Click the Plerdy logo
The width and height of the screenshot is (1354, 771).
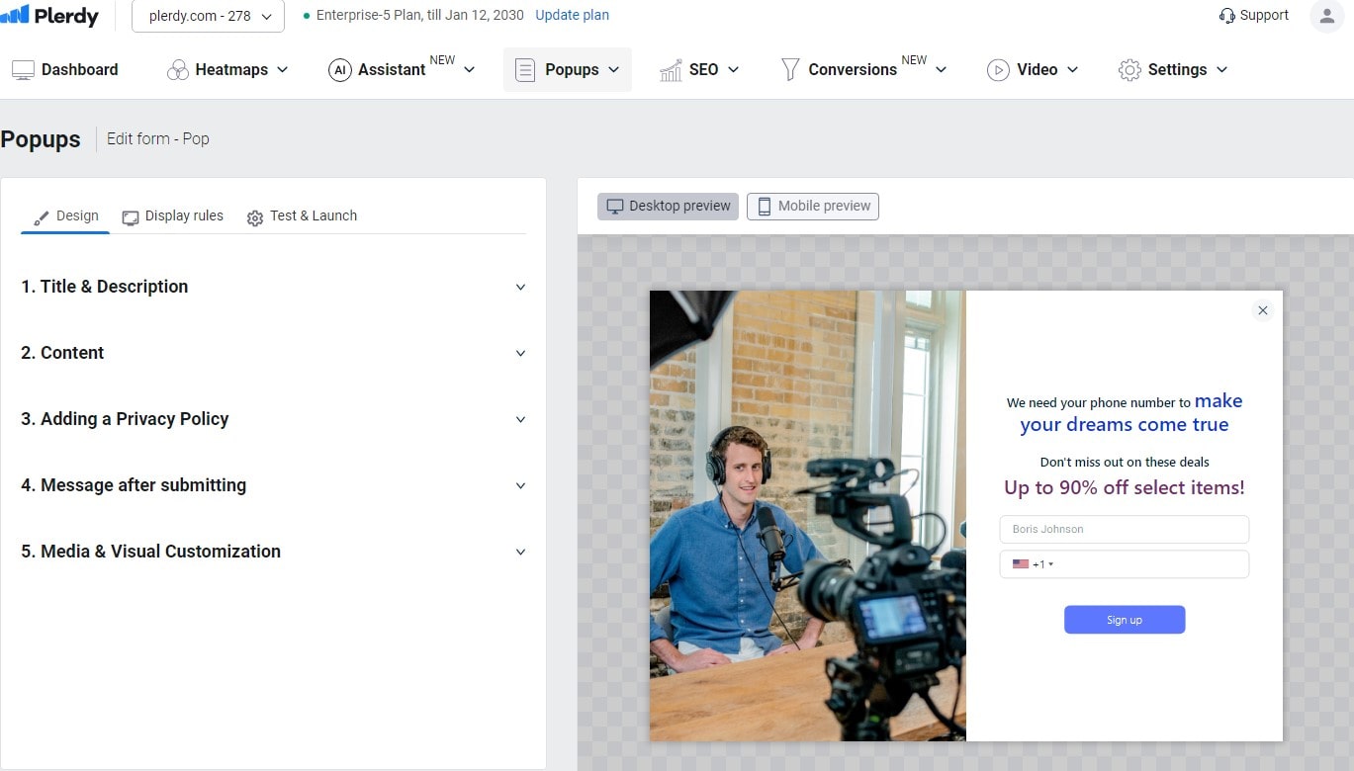[x=49, y=16]
